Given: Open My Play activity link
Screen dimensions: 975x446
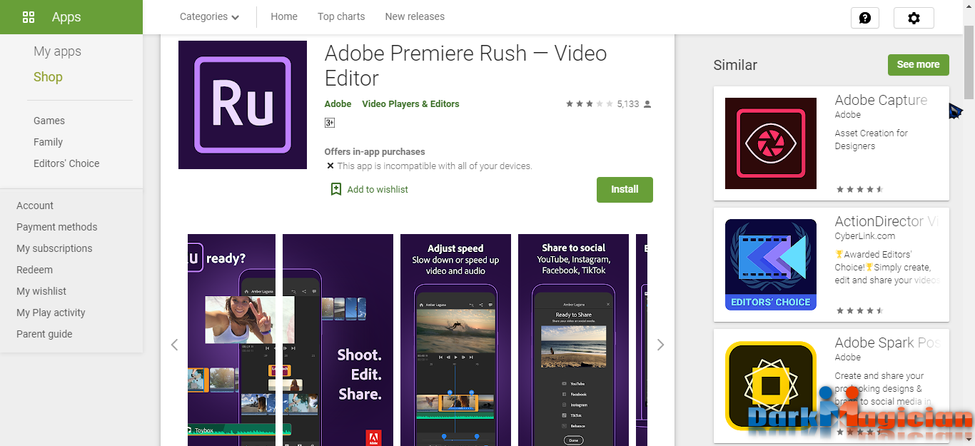Looking at the screenshot, I should (x=51, y=313).
